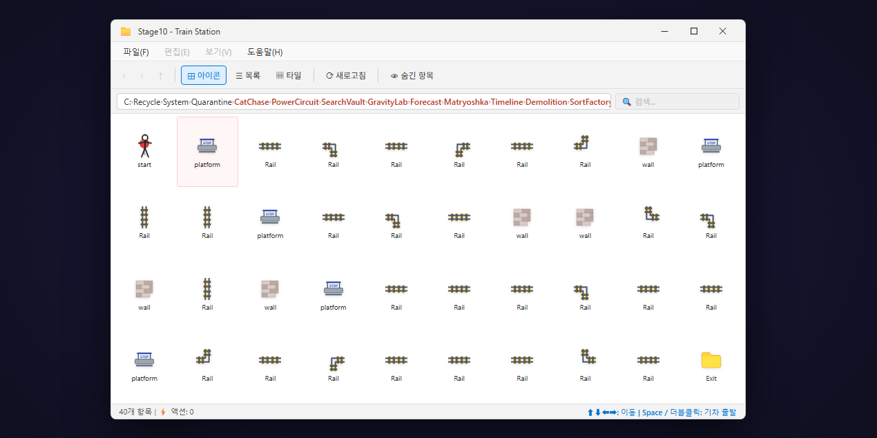Switch to 타일 tile view
Image resolution: width=877 pixels, height=438 pixels.
(x=289, y=76)
